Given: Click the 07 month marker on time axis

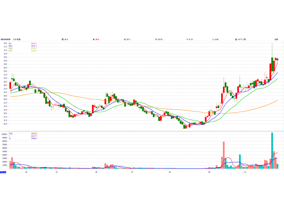Looking at the screenshot, I should click(x=132, y=173).
